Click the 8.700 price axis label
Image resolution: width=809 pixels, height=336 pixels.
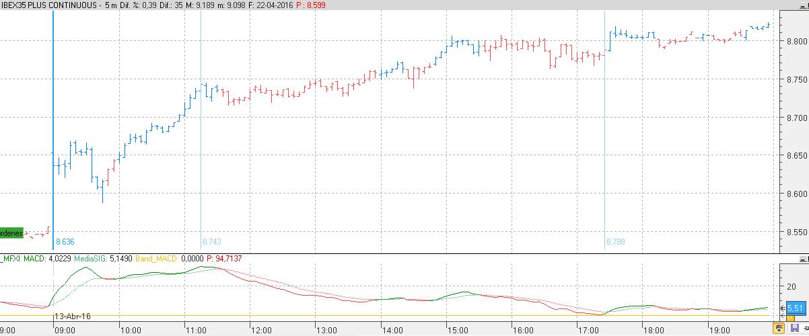click(x=797, y=118)
